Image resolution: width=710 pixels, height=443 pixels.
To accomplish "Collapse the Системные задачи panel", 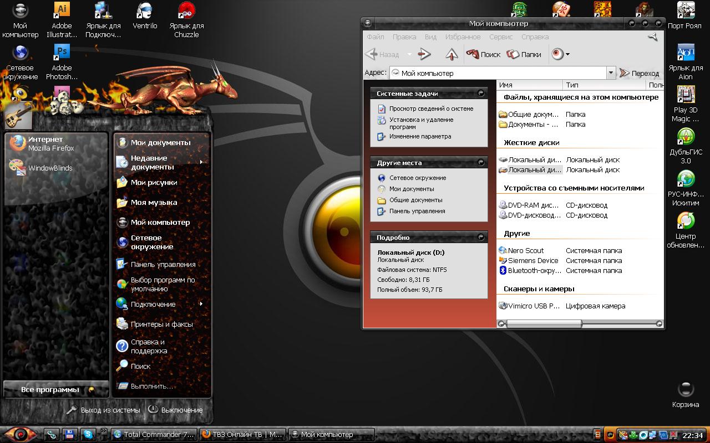I will point(480,94).
